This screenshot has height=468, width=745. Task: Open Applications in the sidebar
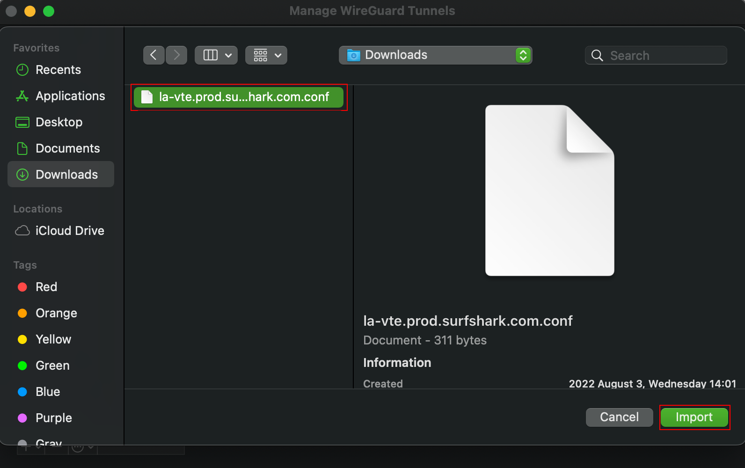click(x=70, y=96)
